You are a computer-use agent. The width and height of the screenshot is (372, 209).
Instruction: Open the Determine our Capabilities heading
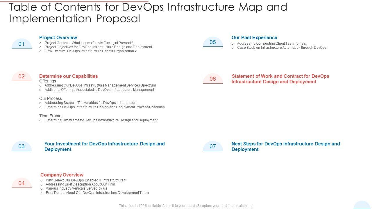tap(68, 76)
